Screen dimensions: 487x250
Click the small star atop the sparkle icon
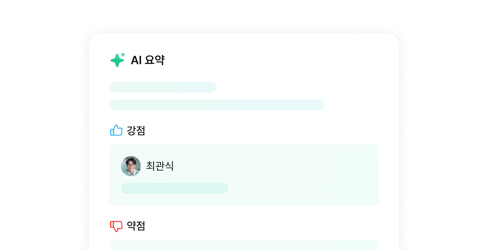click(x=123, y=54)
